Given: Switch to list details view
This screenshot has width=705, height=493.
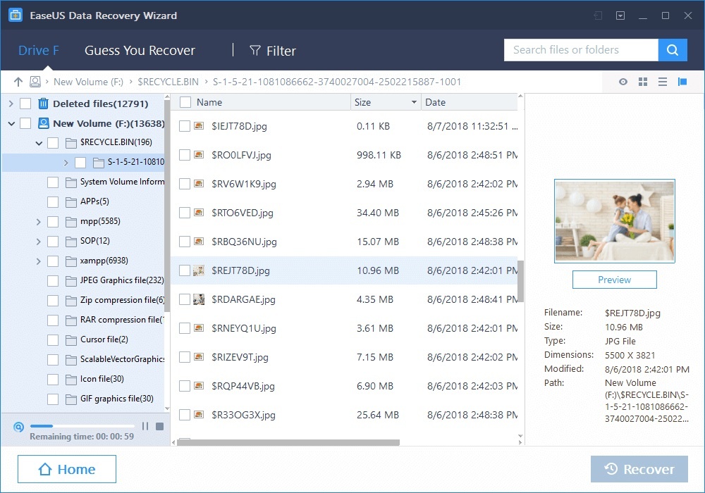Looking at the screenshot, I should coord(663,82).
